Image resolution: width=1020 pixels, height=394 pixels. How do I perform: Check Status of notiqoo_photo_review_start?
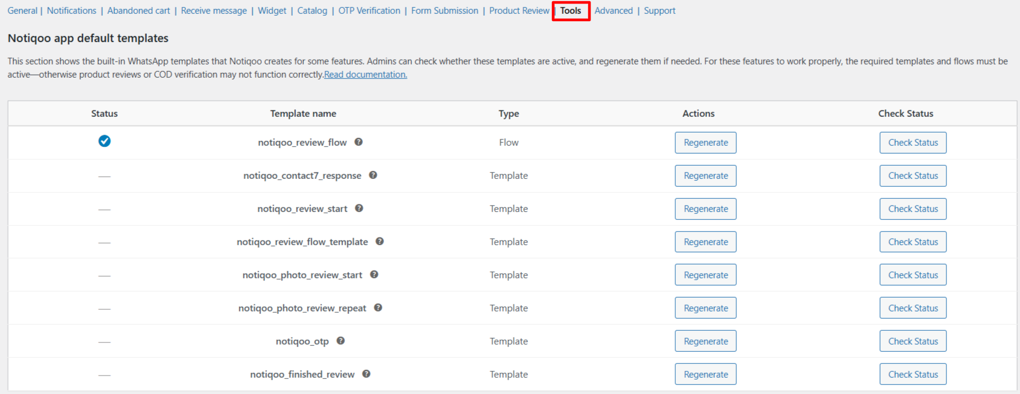tap(913, 275)
